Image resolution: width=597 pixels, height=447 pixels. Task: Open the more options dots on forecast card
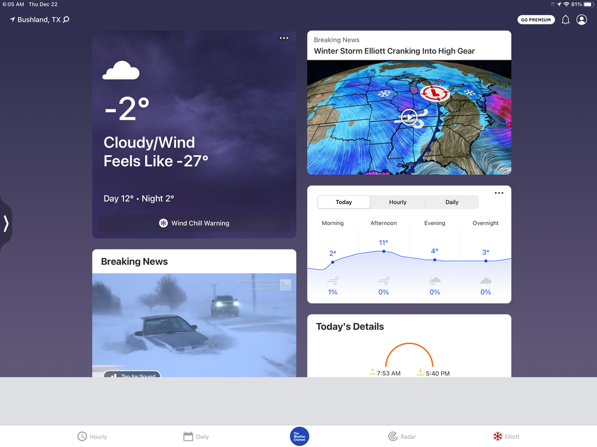[498, 193]
